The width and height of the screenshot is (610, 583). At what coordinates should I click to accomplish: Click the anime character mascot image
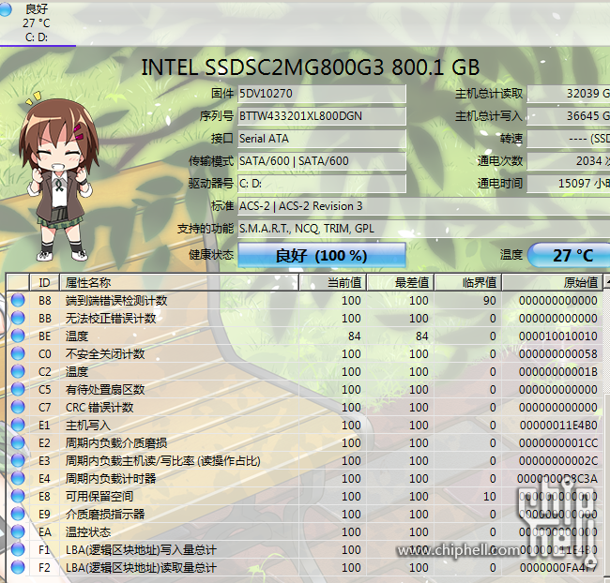pos(58,175)
